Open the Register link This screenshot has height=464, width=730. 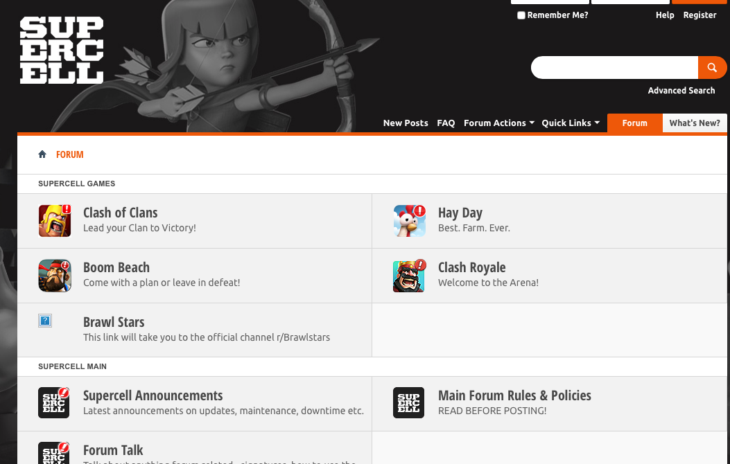(x=699, y=15)
